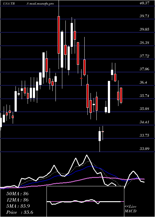Click the 37.06 price axis label

click(144, 69)
